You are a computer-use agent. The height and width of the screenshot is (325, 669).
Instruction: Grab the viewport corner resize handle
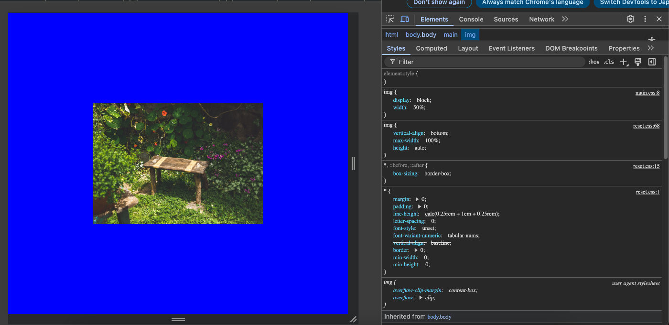pos(353,319)
